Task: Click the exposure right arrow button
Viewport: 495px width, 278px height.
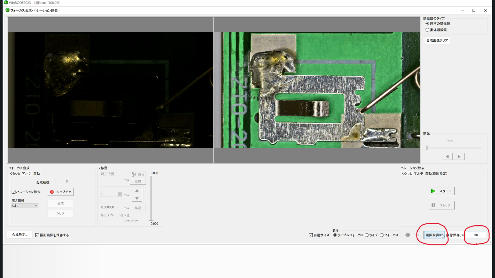Action: pyautogui.click(x=459, y=157)
